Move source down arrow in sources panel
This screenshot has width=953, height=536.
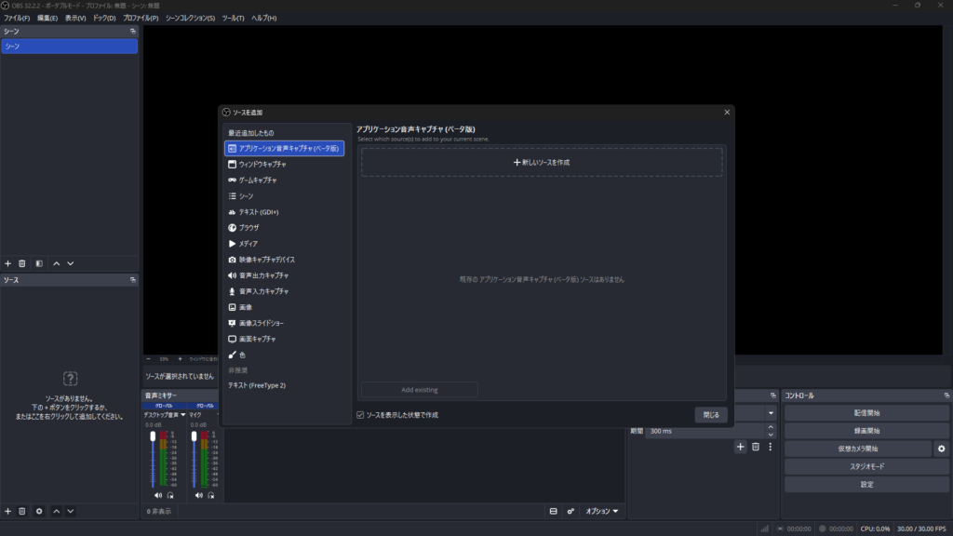click(71, 512)
